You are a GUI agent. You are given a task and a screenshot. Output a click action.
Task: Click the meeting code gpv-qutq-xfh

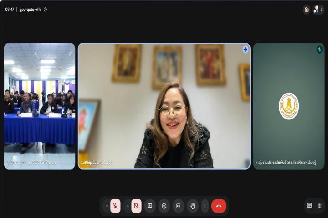(x=30, y=10)
